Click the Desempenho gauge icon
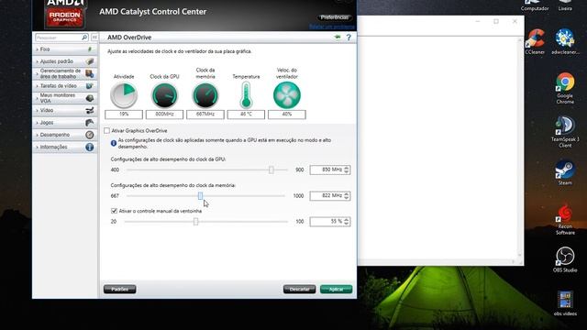Image resolution: width=587 pixels, height=330 pixels. 90,135
